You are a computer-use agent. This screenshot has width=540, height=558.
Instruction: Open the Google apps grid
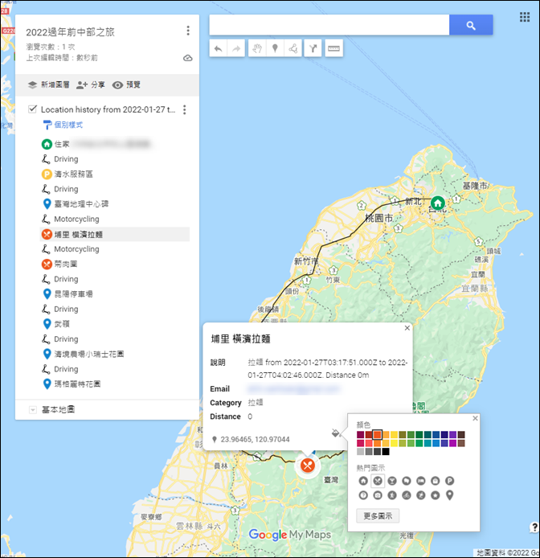pos(525,17)
